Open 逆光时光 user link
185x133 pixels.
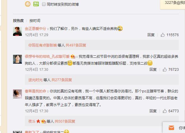pos(36,80)
